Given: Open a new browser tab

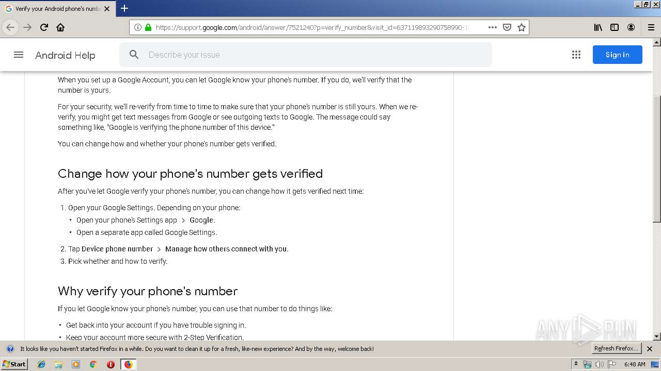Looking at the screenshot, I should [124, 8].
